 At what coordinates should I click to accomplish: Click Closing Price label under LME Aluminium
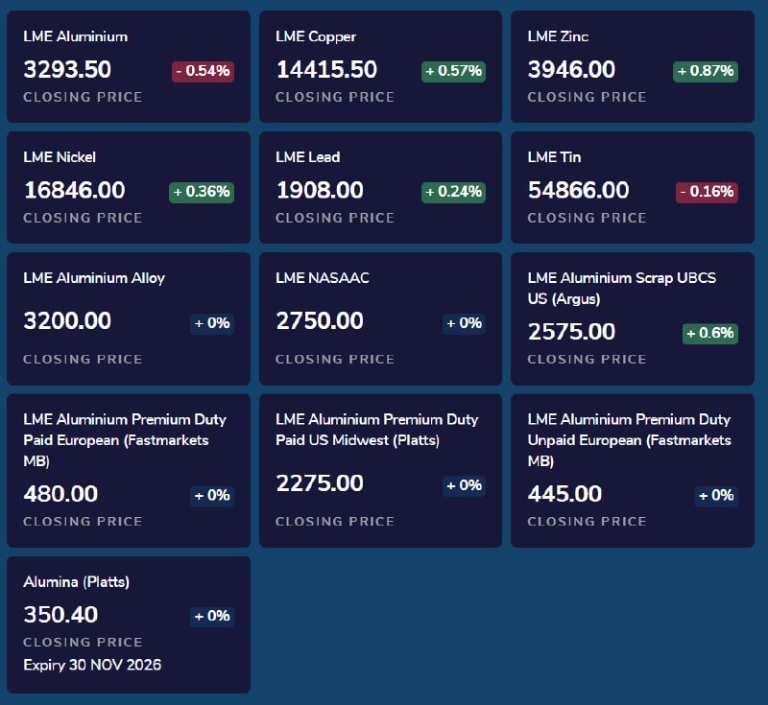point(83,98)
